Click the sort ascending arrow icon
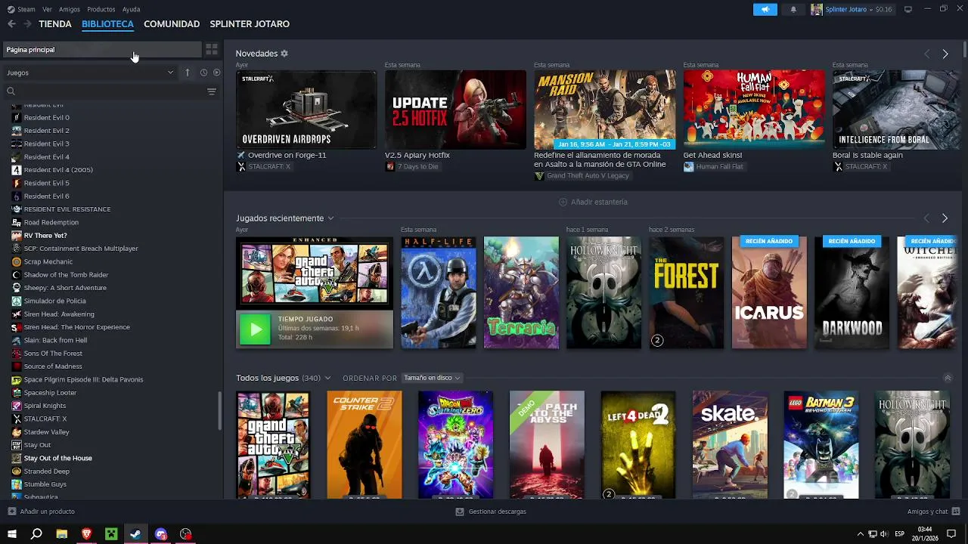This screenshot has width=968, height=544. pyautogui.click(x=188, y=73)
